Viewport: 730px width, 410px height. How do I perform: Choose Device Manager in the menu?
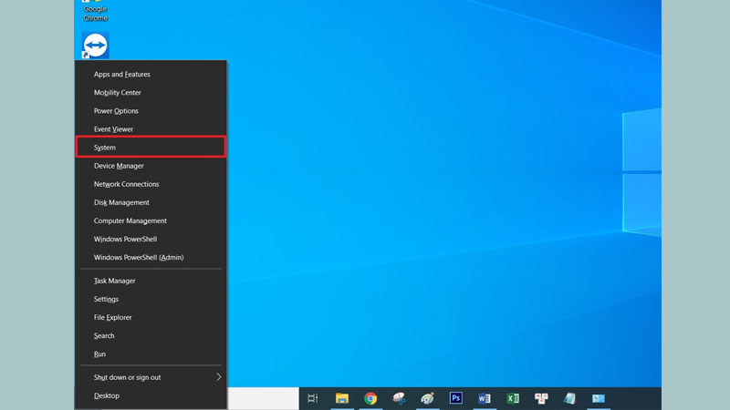(x=119, y=166)
